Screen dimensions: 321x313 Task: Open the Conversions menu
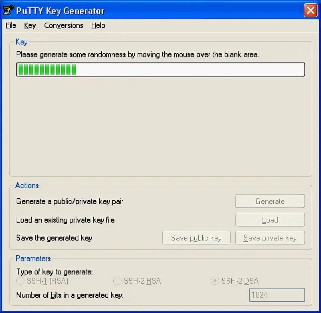(64, 26)
